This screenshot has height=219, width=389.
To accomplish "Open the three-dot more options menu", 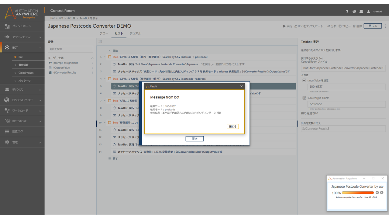I will (x=385, y=26).
